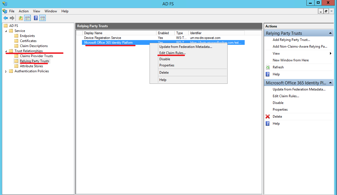Select Relying Party Trusts in the tree
Viewport: 337px width, 195px height.
[x=35, y=61]
